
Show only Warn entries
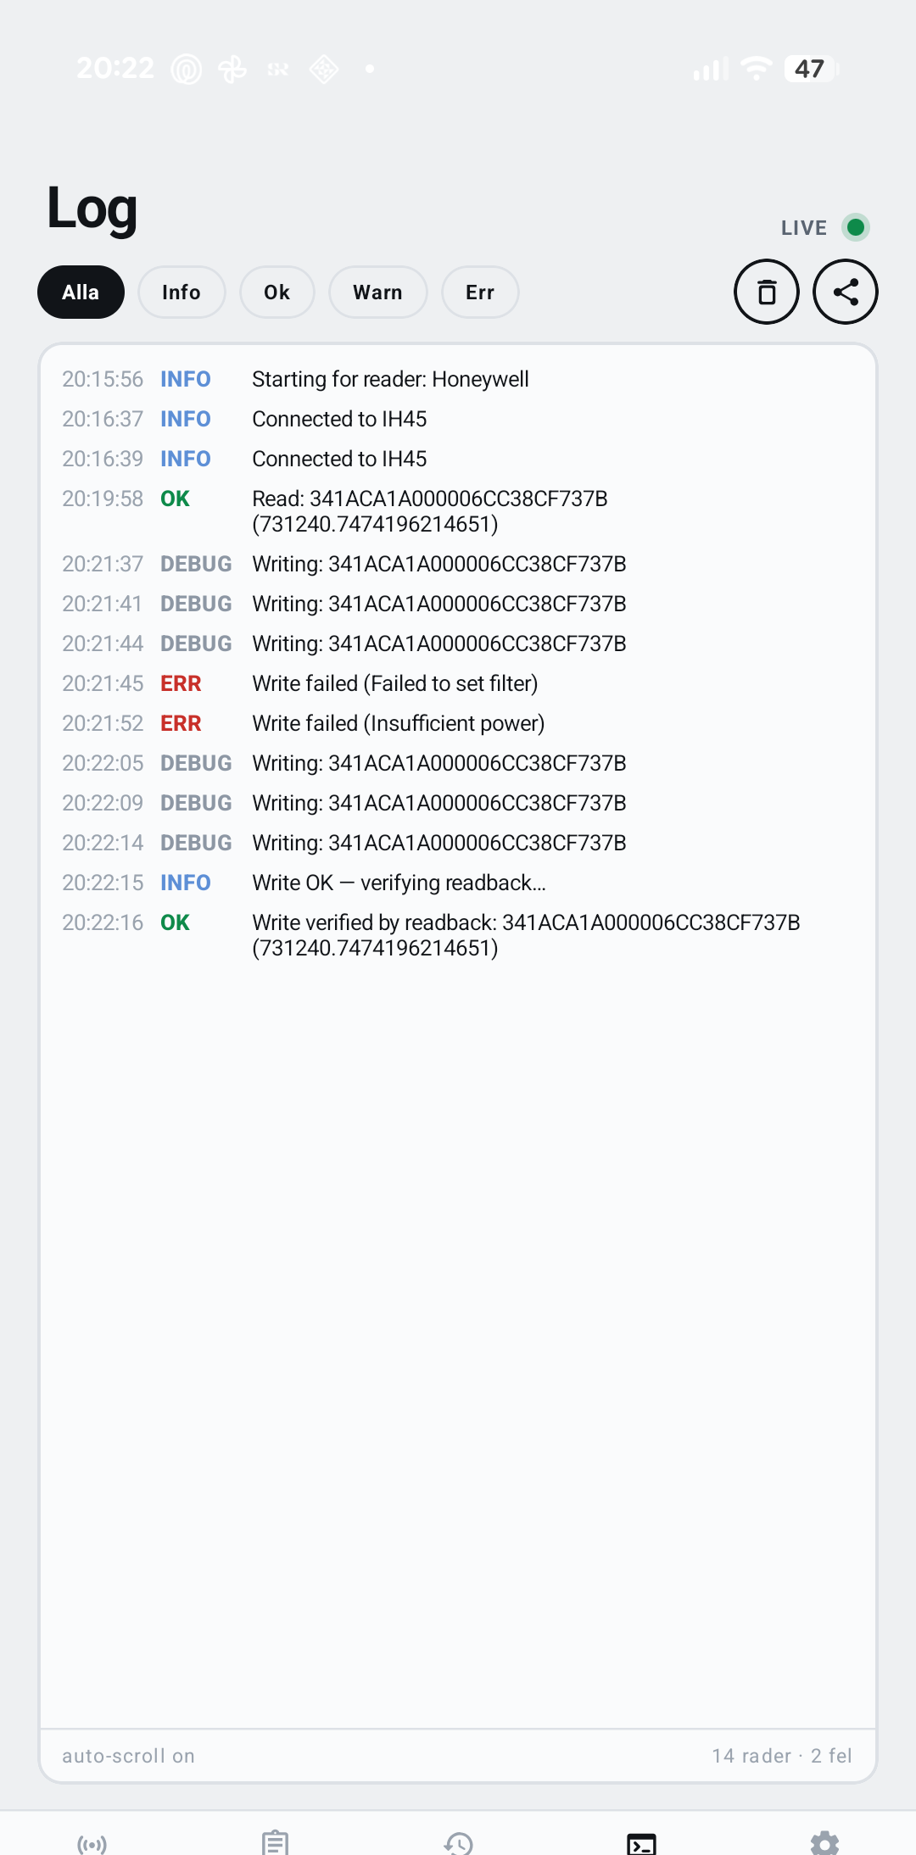point(378,292)
